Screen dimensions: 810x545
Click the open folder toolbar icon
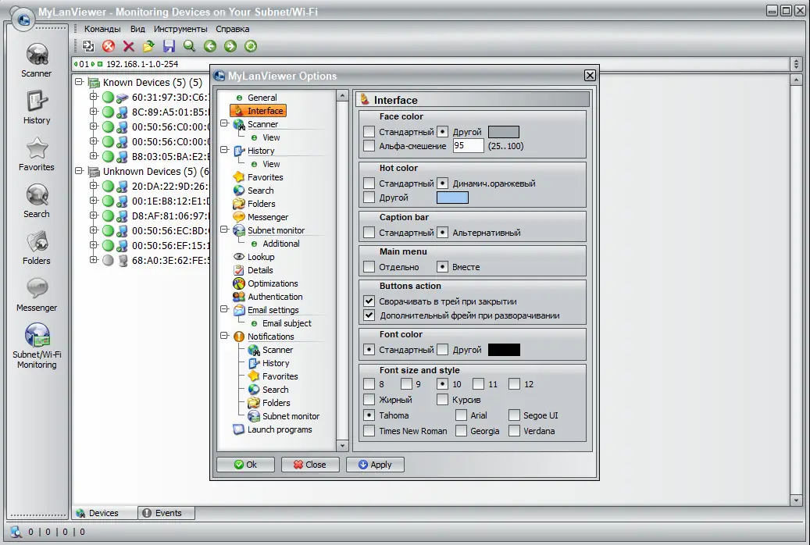coord(148,46)
